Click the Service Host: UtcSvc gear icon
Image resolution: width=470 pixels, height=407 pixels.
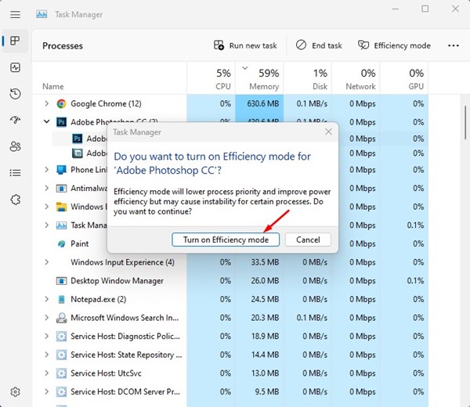[x=61, y=373]
